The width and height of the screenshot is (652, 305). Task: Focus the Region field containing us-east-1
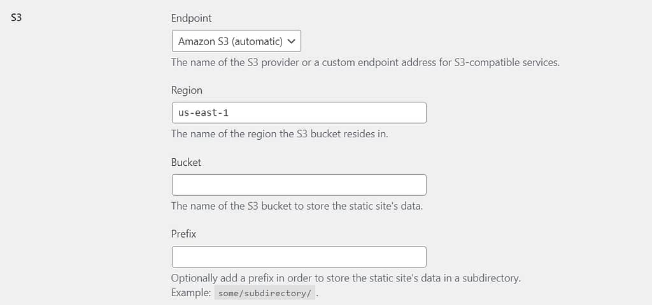(299, 112)
